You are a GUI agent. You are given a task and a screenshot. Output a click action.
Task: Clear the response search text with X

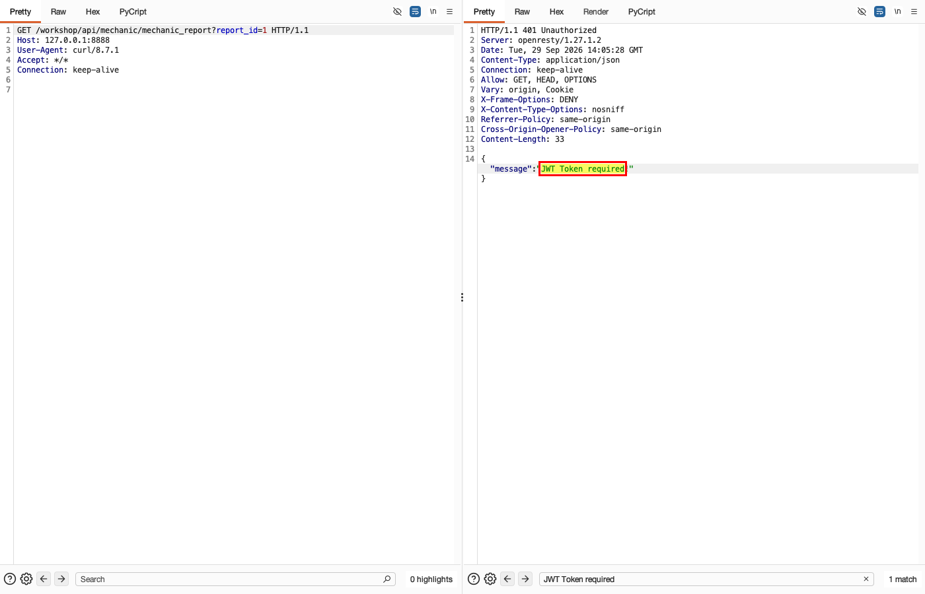pyautogui.click(x=866, y=579)
